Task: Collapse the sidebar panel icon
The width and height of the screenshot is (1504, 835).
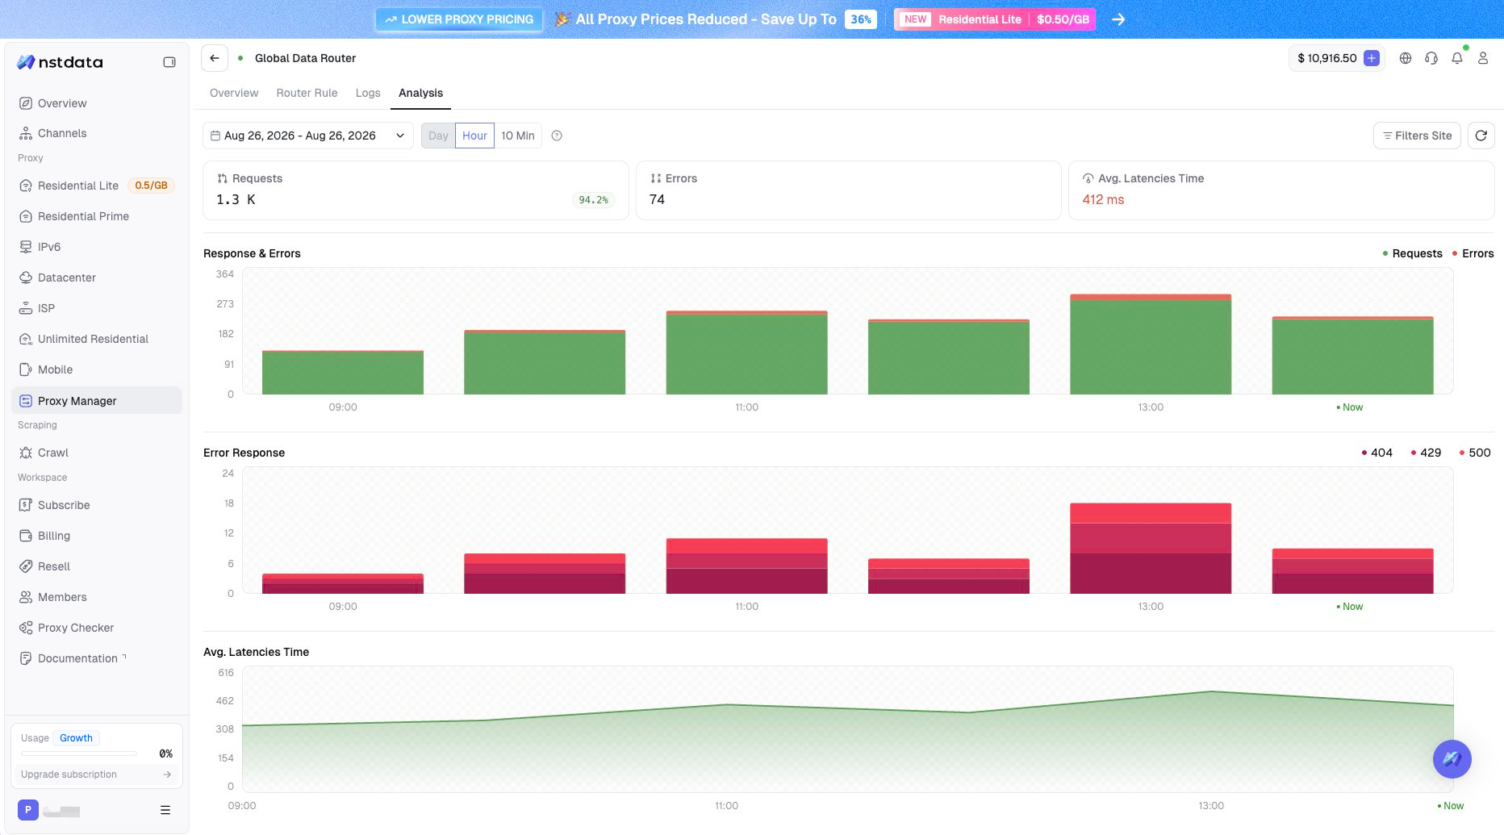Action: 169,62
